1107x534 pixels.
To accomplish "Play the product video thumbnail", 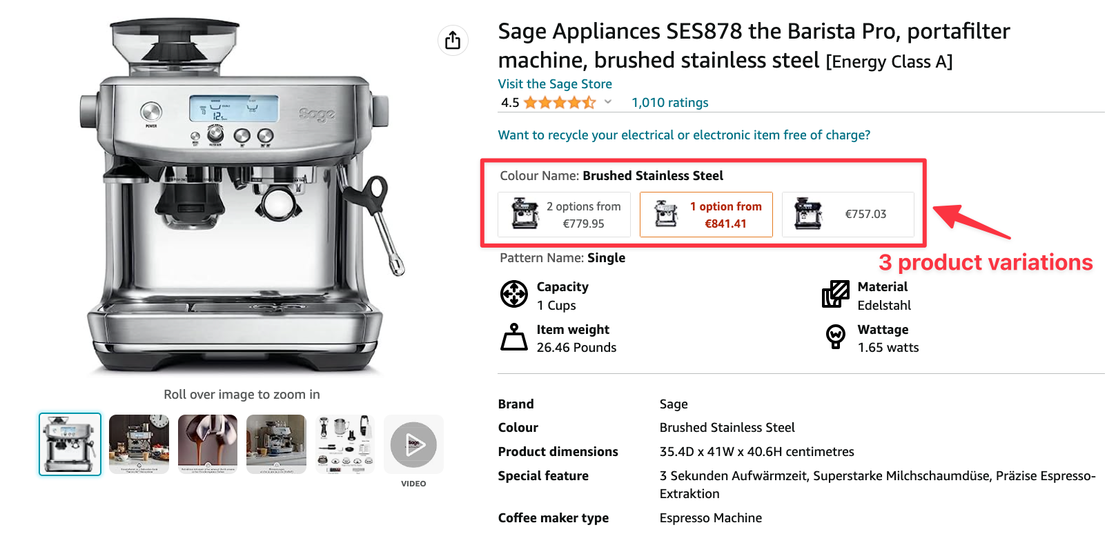I will pos(413,445).
